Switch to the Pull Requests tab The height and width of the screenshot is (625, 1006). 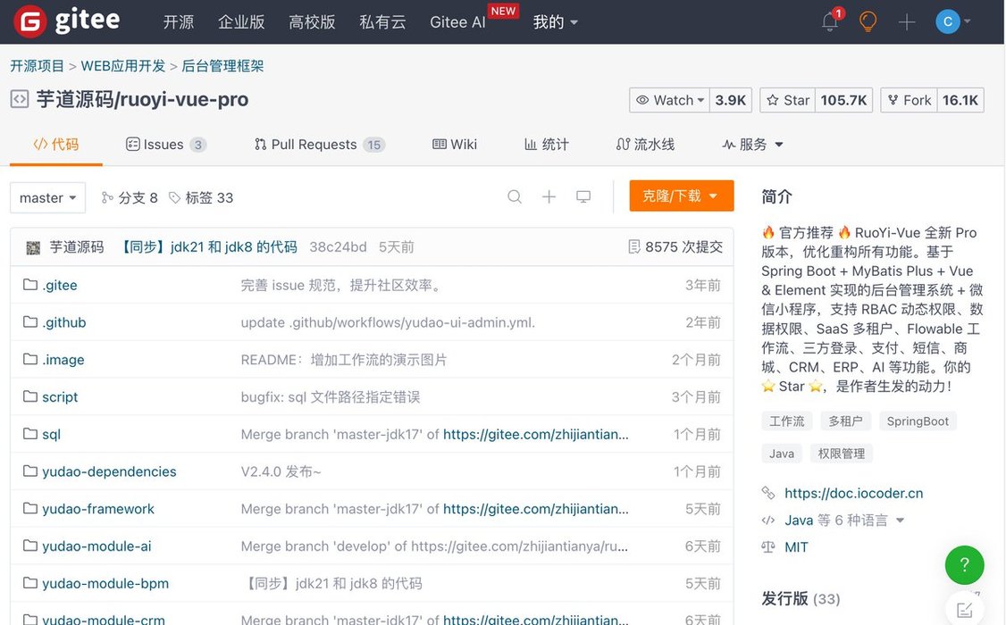click(319, 145)
